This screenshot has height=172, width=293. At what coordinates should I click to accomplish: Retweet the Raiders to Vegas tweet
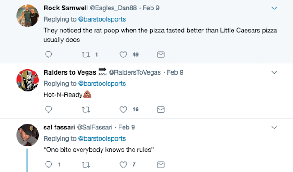pos(86,110)
